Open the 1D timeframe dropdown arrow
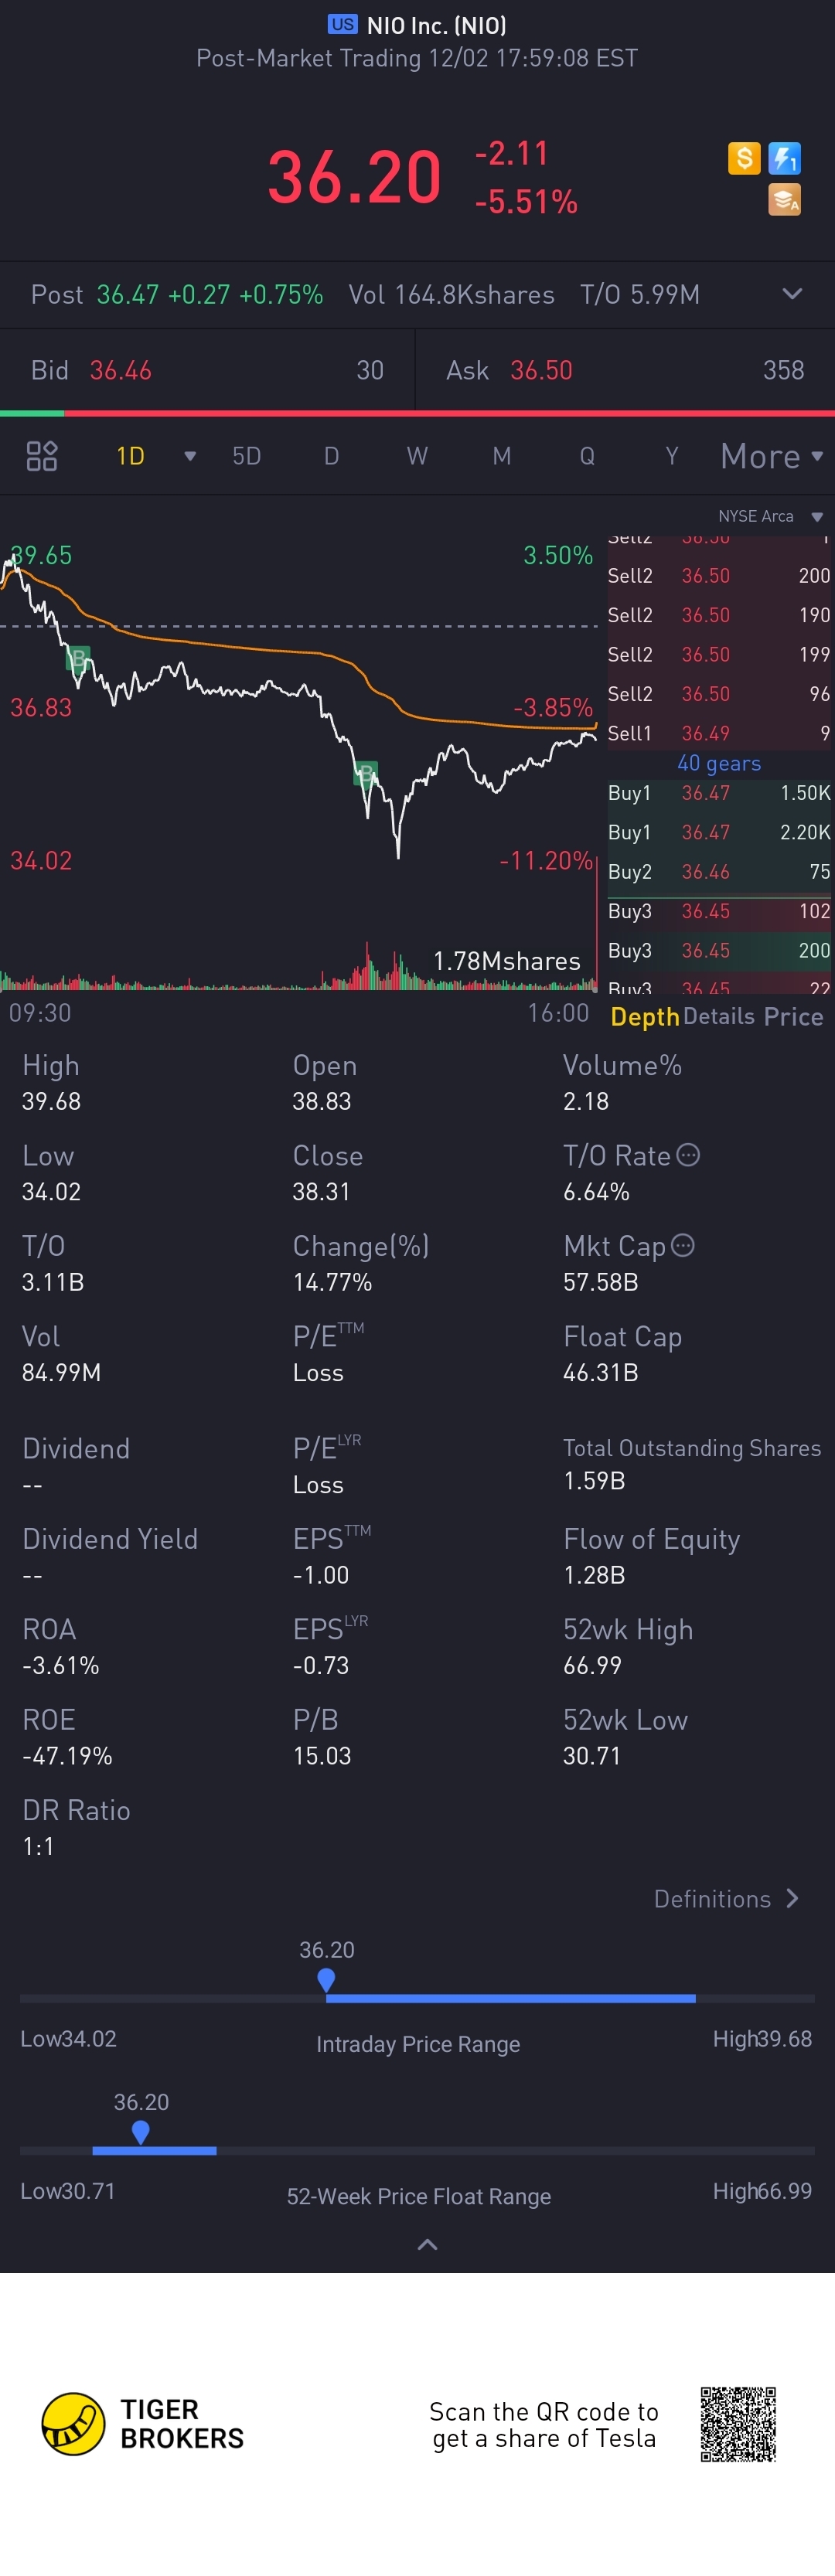The image size is (835, 2576). click(x=190, y=457)
